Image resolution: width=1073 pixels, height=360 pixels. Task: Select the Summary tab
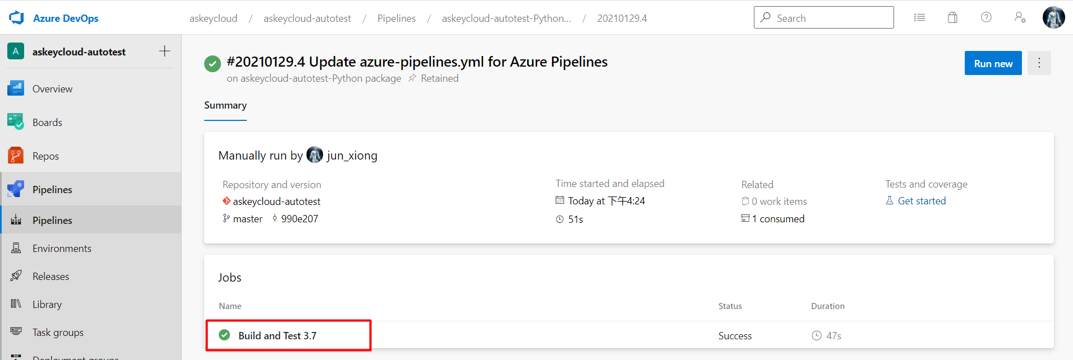click(x=225, y=105)
